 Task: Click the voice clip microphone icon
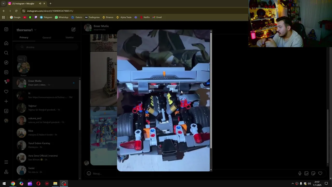300,173
